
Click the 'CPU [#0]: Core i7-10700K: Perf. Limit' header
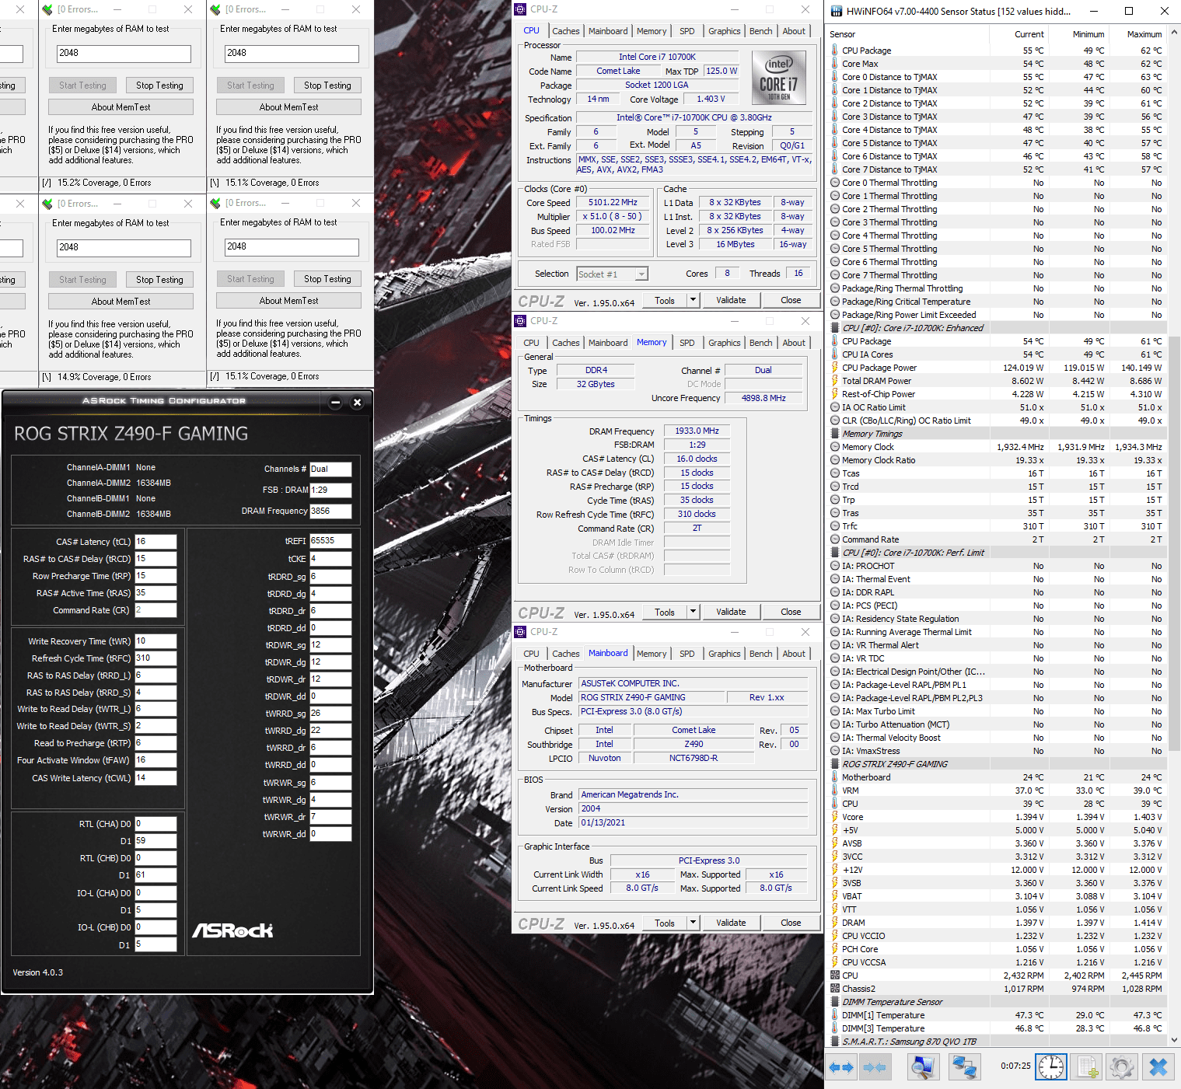pos(997,553)
